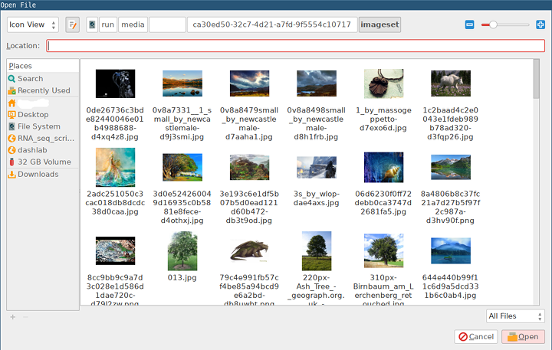Click the zoom in plus icon
The image size is (552, 350).
tap(540, 25)
